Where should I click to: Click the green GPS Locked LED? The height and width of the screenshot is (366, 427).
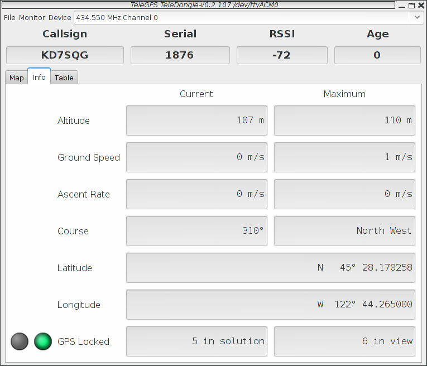pyautogui.click(x=43, y=341)
